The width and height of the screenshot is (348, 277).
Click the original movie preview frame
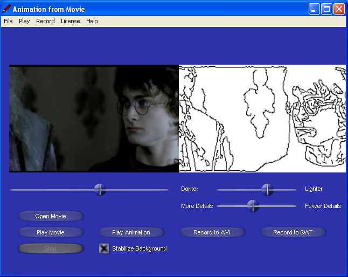(x=94, y=119)
